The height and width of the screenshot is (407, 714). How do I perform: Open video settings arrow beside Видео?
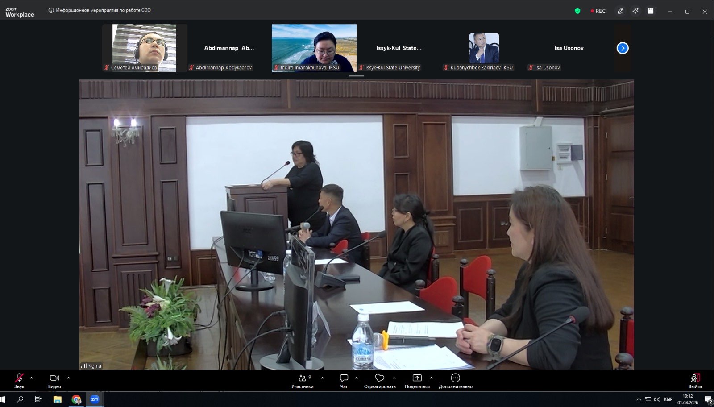pyautogui.click(x=68, y=378)
